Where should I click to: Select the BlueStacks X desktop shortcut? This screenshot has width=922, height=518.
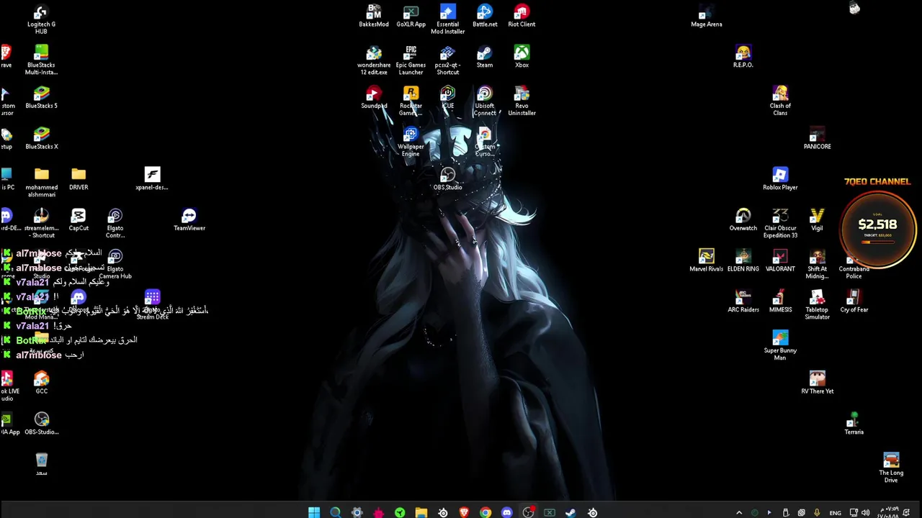tap(41, 139)
